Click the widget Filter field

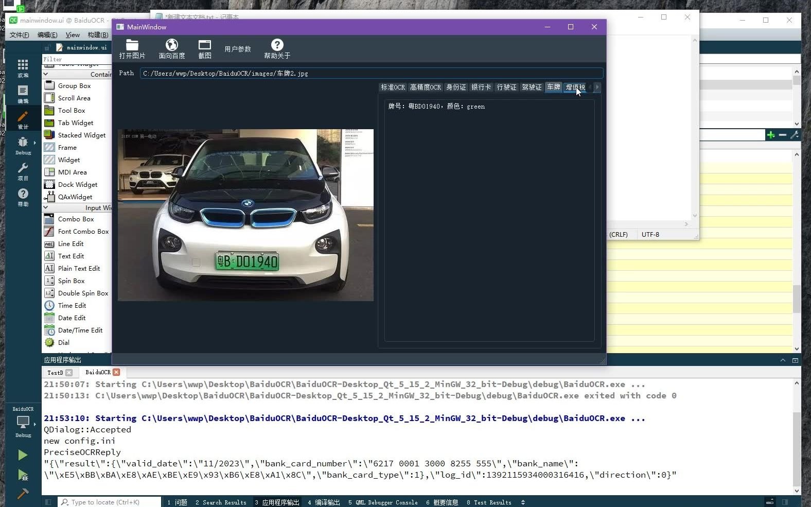[77, 59]
